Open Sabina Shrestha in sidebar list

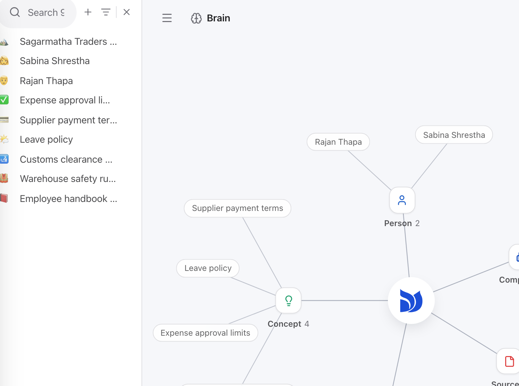[x=55, y=61]
